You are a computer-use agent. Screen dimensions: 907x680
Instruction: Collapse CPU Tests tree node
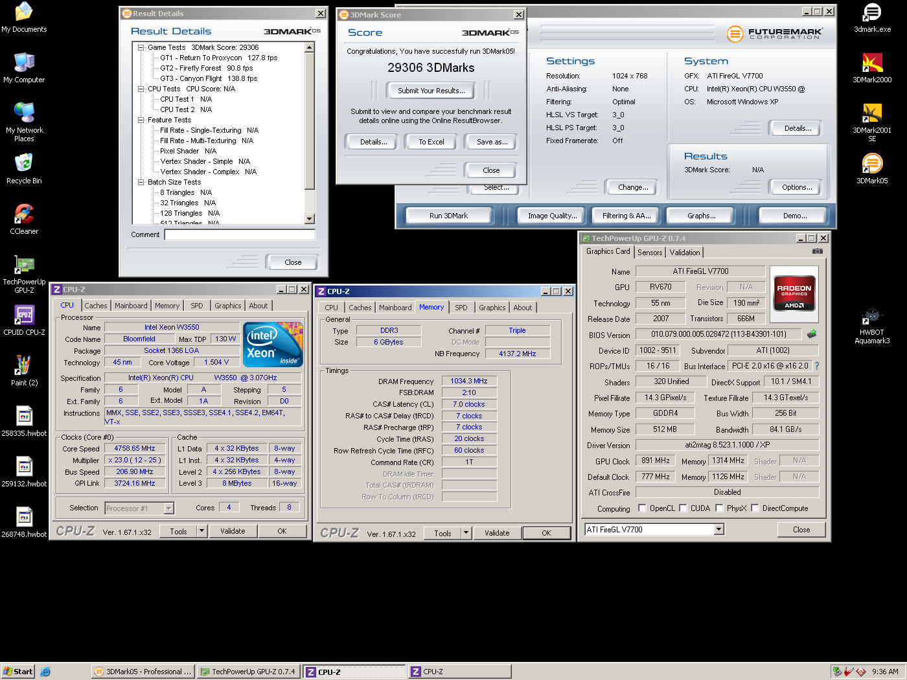[141, 89]
